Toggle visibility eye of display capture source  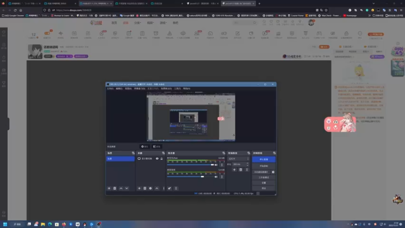157,159
